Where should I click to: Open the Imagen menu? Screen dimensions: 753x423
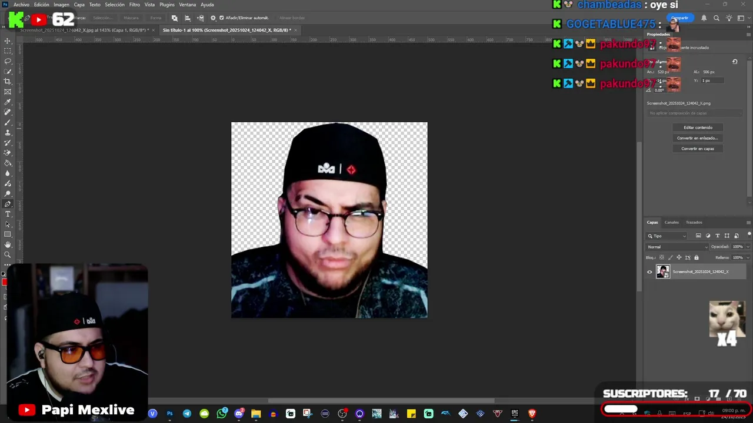61,5
